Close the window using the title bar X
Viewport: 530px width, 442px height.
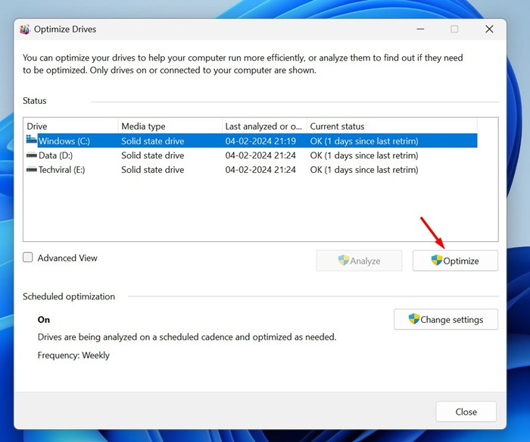pyautogui.click(x=489, y=29)
